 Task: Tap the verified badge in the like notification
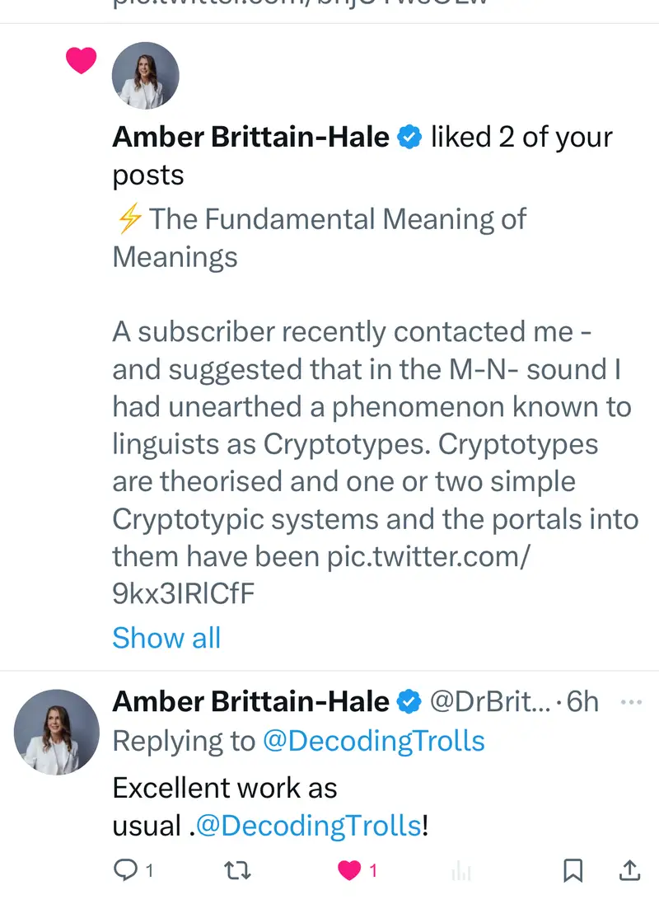point(409,137)
